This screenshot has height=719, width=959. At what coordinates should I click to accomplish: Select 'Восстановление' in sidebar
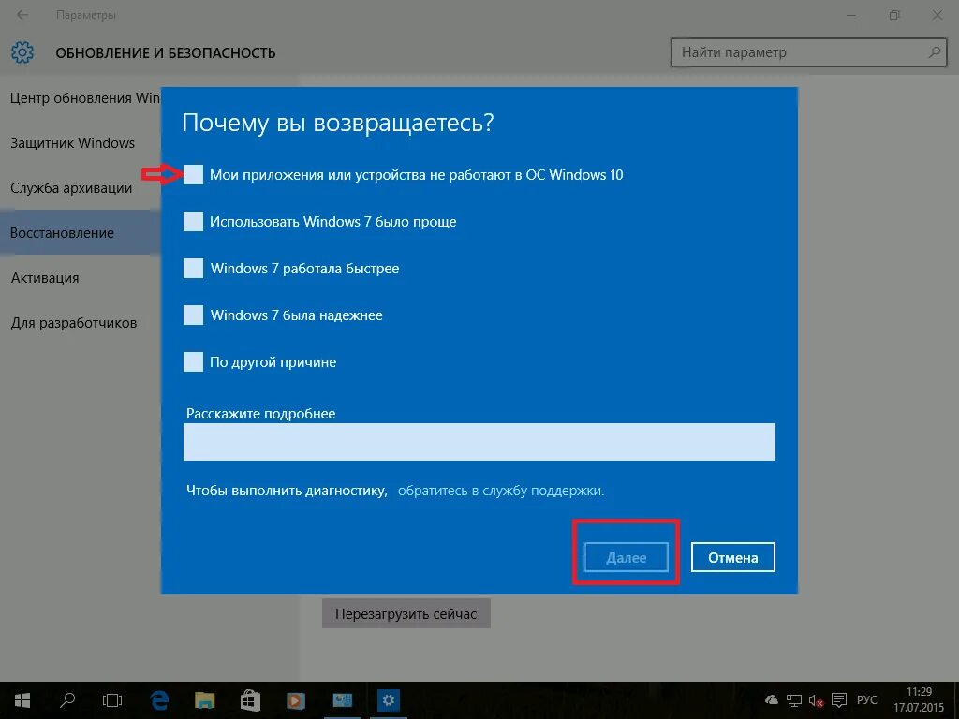point(81,232)
